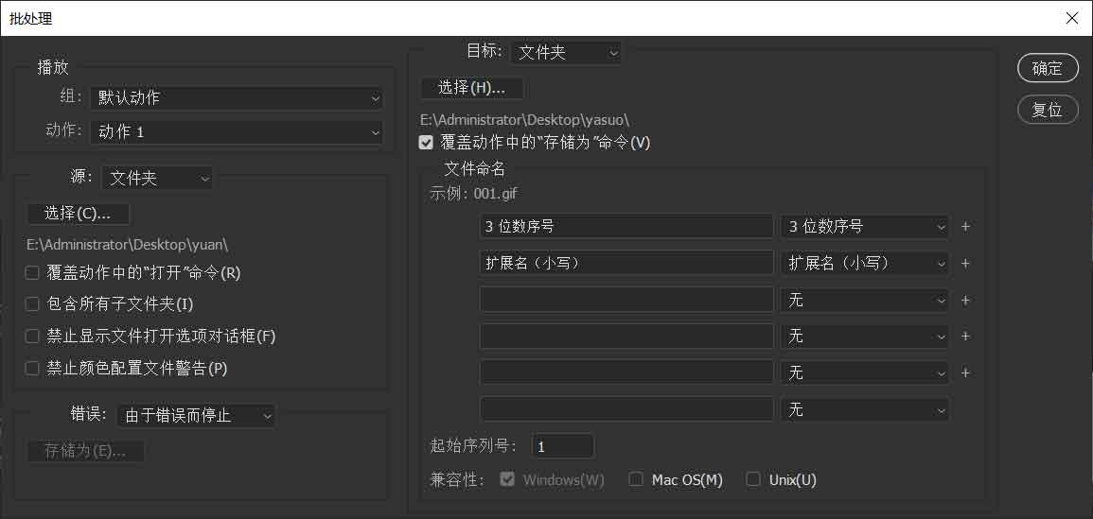Click the plus icon beside 扩展名（小写） row

tap(965, 264)
